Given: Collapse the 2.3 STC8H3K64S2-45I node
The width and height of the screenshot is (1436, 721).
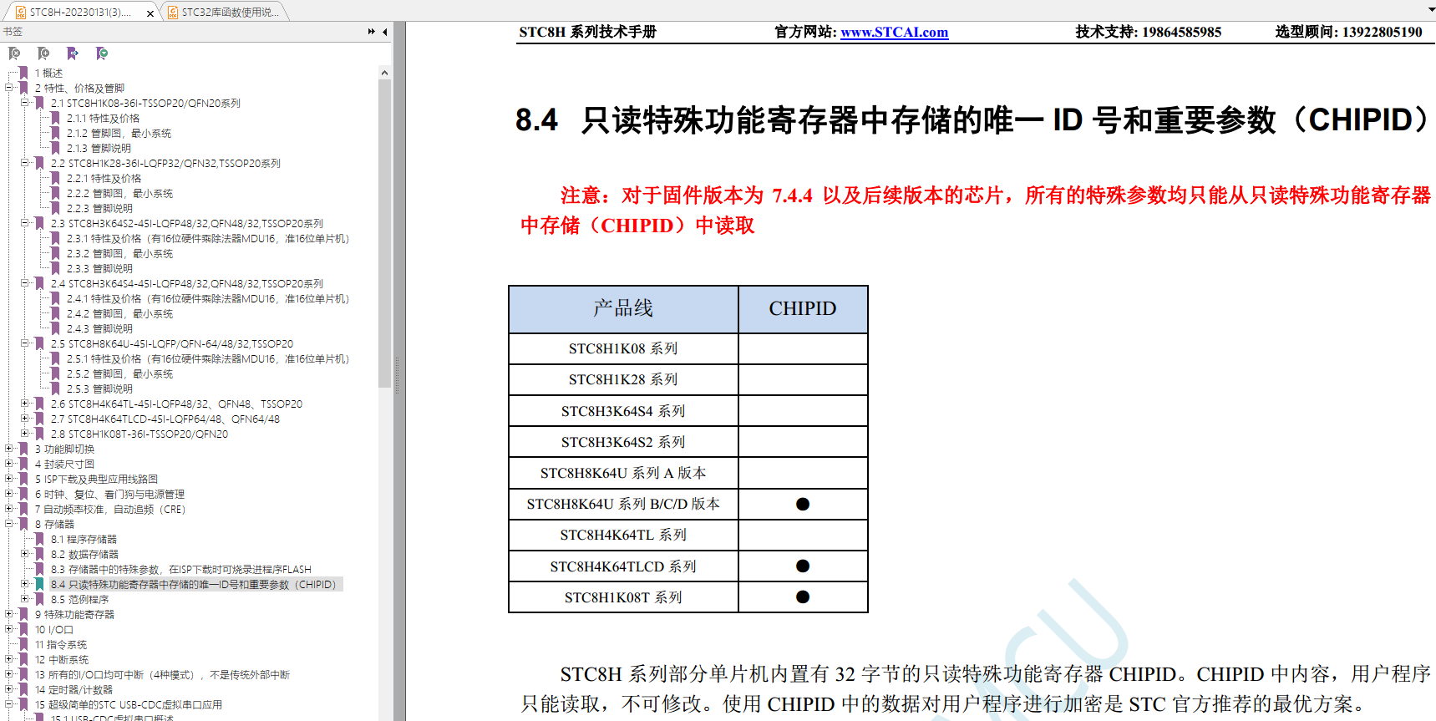Looking at the screenshot, I should [25, 223].
